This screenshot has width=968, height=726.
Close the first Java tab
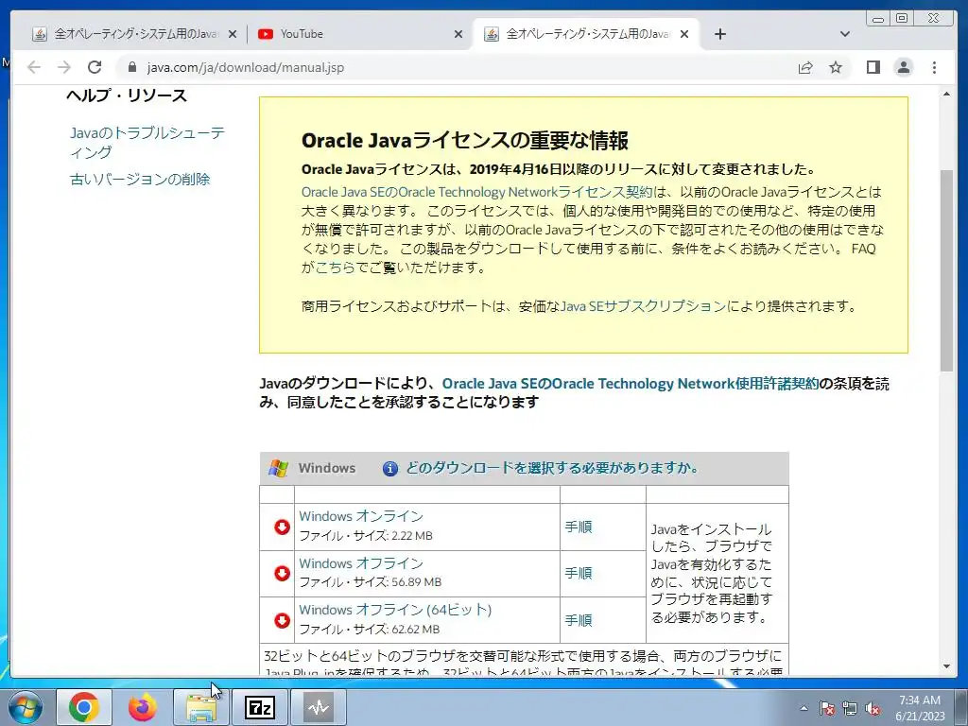[233, 34]
